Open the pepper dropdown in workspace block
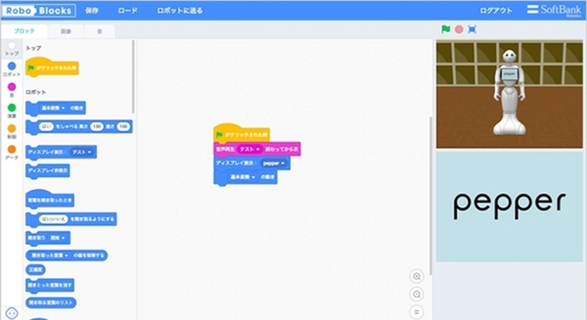 (274, 163)
